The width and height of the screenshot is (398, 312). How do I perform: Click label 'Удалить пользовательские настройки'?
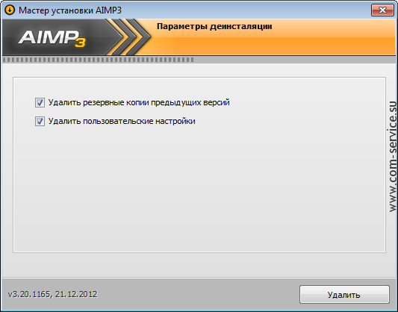pyautogui.click(x=122, y=121)
